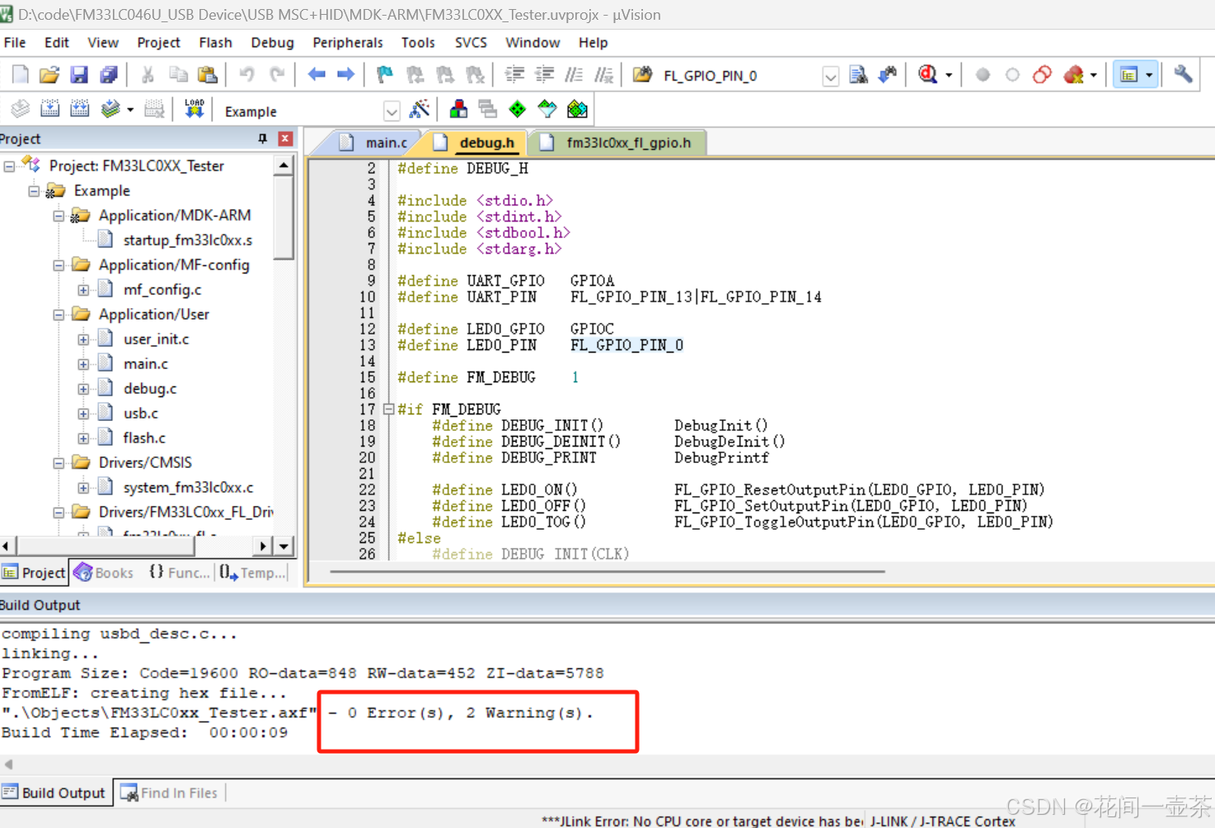
Task: Switch to Find In Files output tab
Action: 170,793
